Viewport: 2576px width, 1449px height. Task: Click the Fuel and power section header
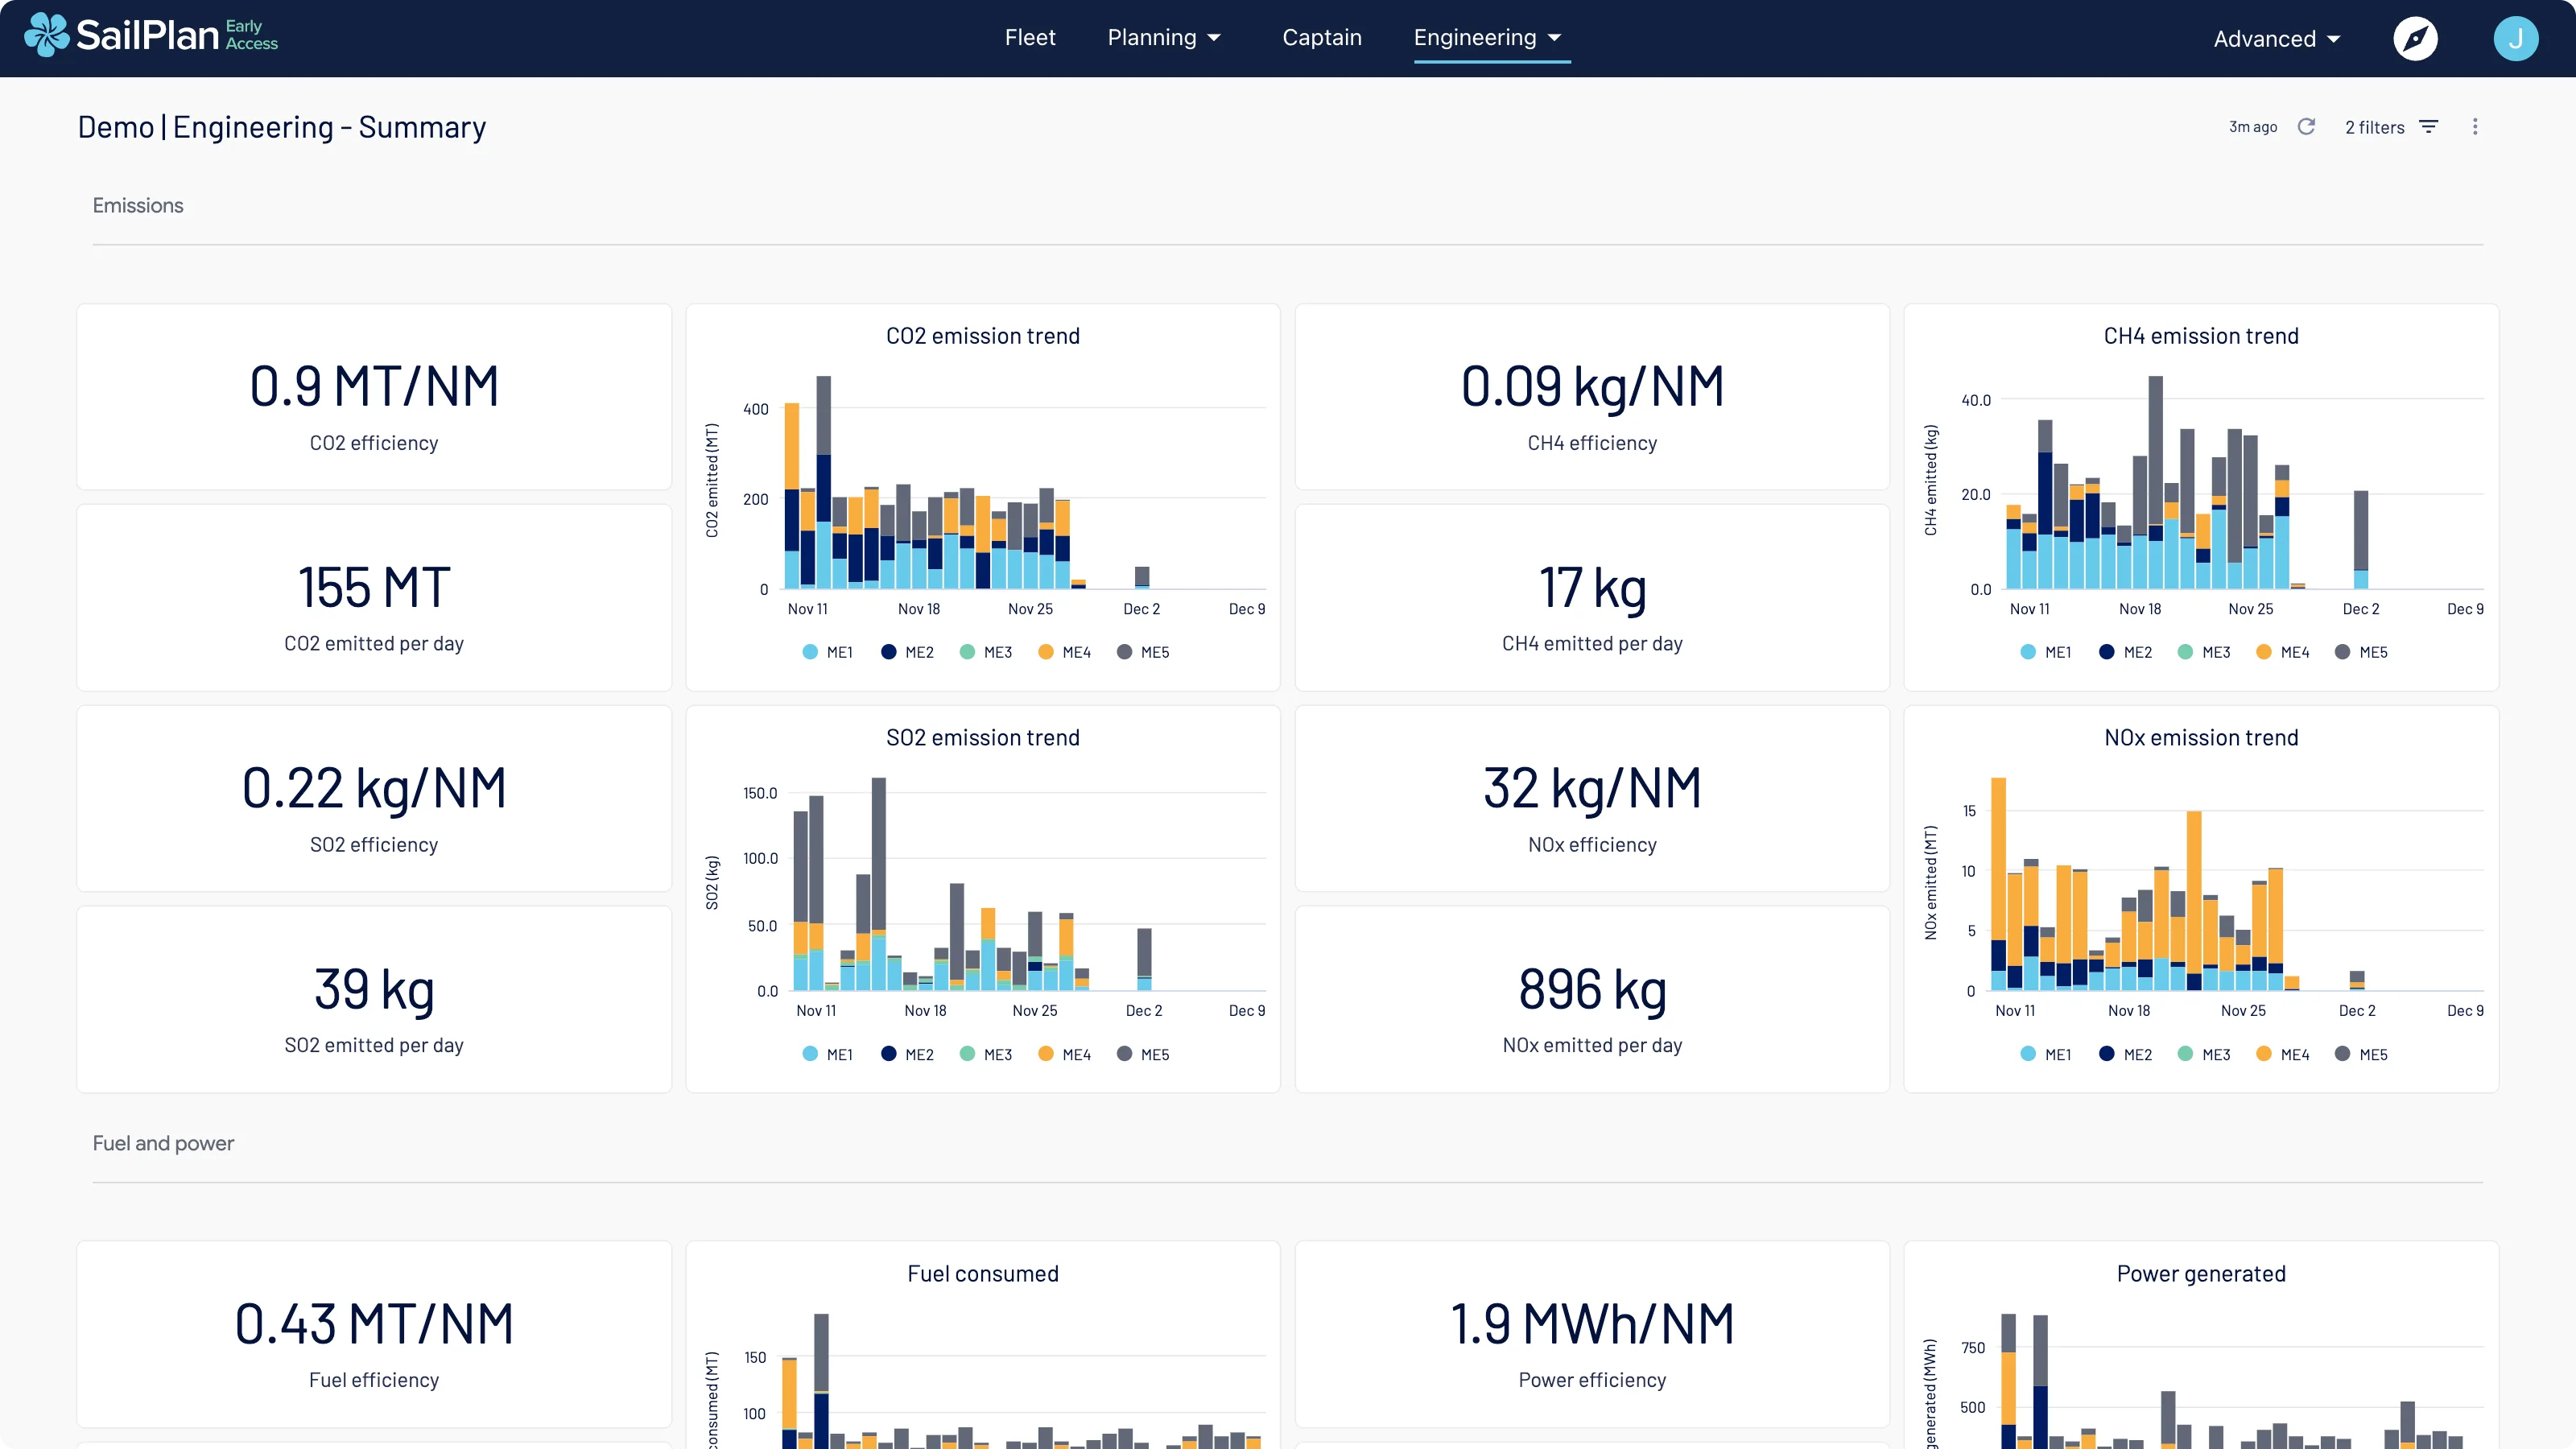(163, 1143)
